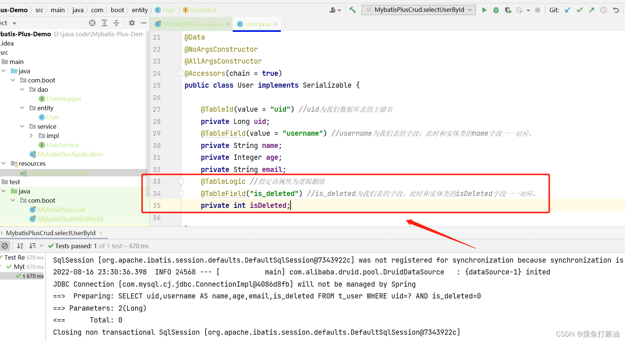
Task: Expand the impl package
Action: (x=31, y=136)
